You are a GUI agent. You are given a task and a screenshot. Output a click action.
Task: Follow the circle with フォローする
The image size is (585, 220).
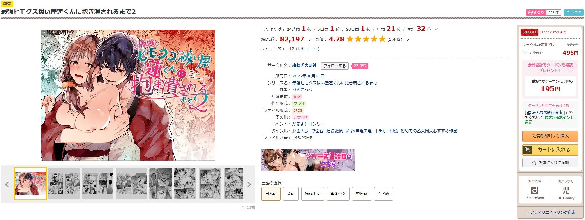click(334, 66)
